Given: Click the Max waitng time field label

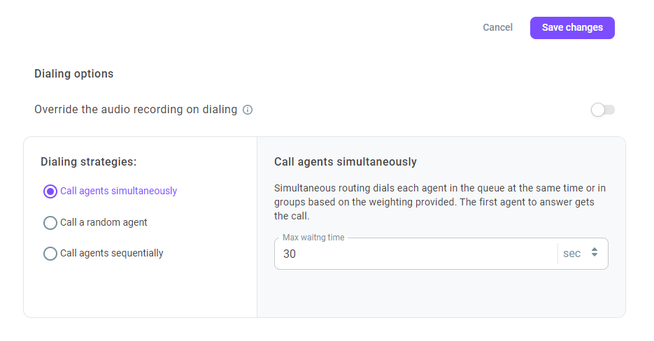Looking at the screenshot, I should (x=313, y=238).
